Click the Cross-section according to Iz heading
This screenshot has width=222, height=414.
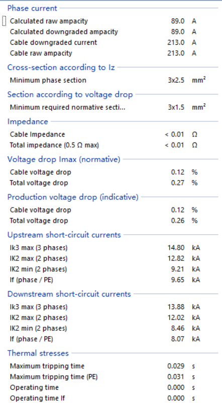click(61, 67)
